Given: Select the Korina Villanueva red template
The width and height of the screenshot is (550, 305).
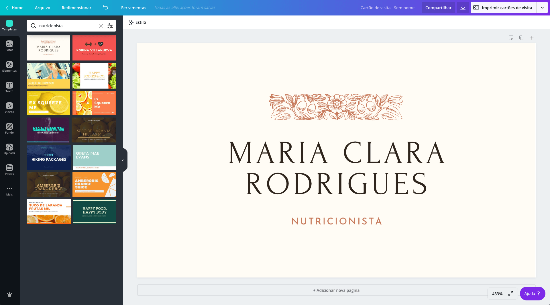Looking at the screenshot, I should coord(94,48).
